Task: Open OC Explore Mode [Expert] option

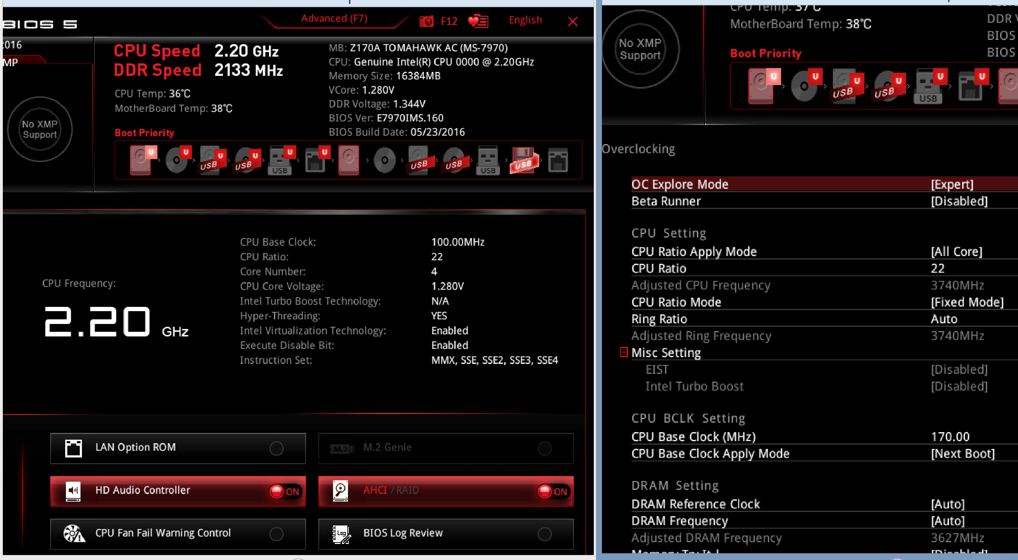Action: [952, 184]
